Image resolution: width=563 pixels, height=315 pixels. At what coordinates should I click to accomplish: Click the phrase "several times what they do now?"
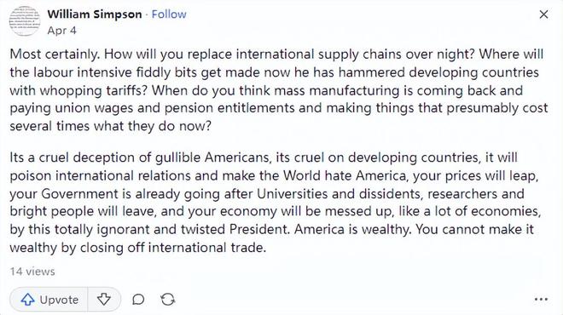(x=111, y=126)
